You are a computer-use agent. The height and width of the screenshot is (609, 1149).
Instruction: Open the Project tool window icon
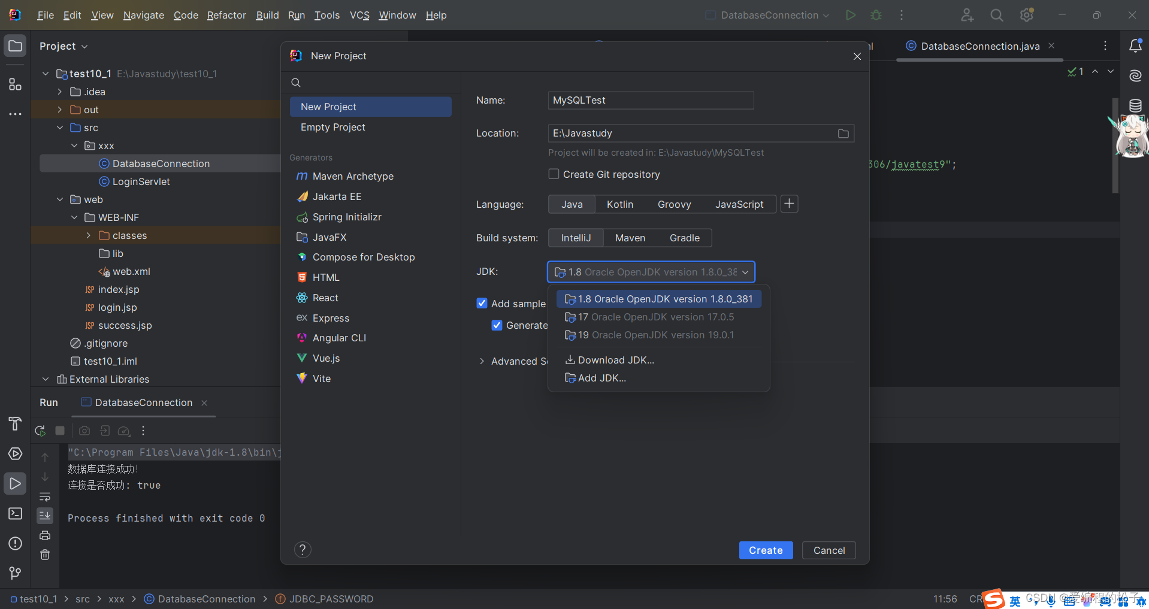tap(15, 46)
